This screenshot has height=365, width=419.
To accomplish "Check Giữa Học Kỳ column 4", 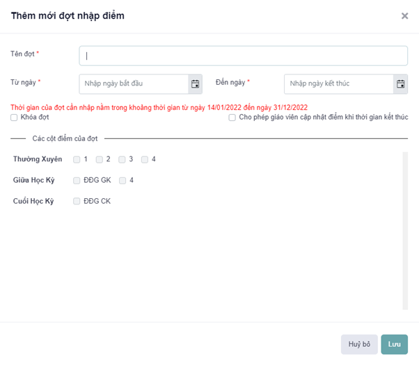I will coord(122,181).
